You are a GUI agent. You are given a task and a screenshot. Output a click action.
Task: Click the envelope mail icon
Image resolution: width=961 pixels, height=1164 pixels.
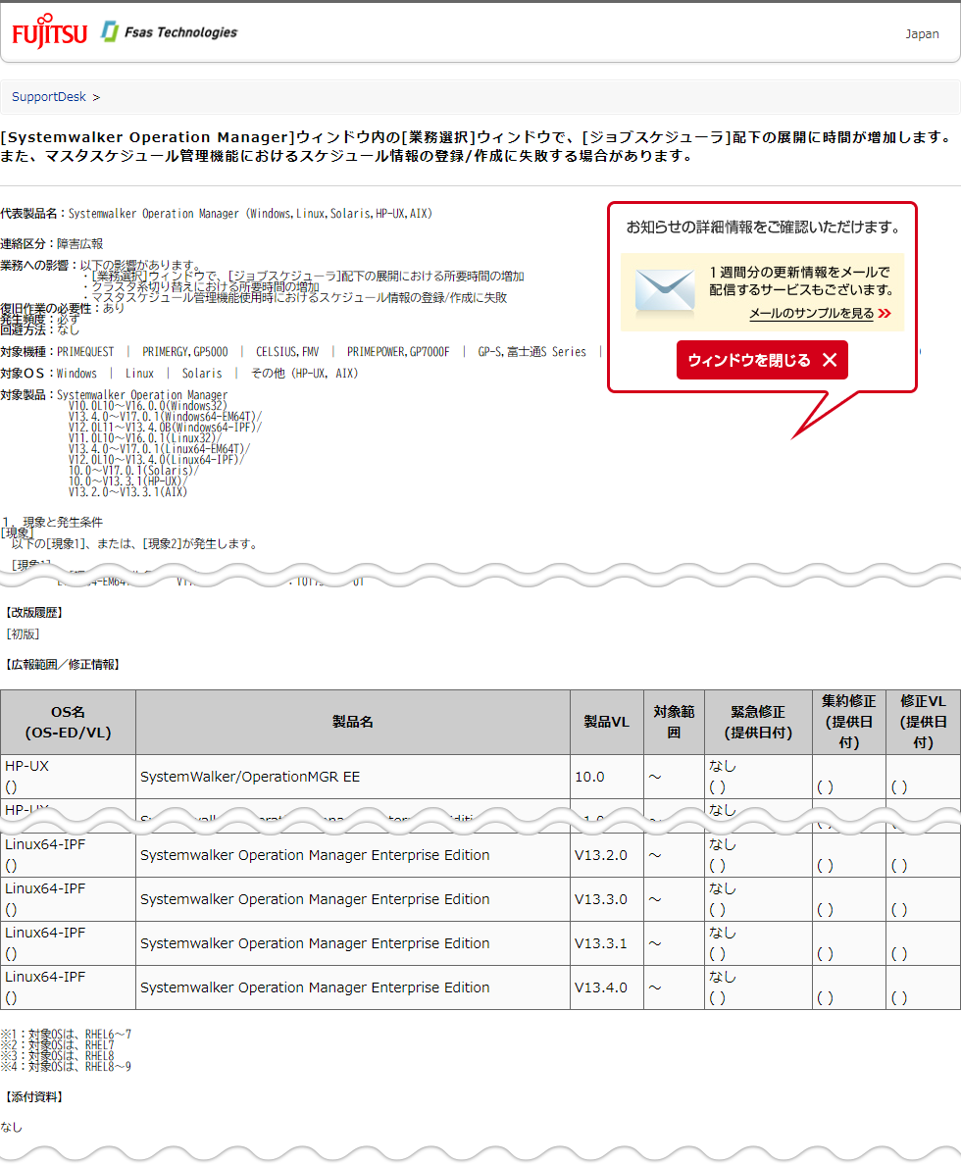tap(664, 292)
